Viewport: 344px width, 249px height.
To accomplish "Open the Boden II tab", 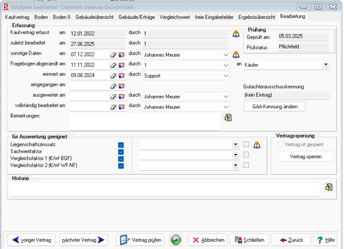I will pos(62,17).
